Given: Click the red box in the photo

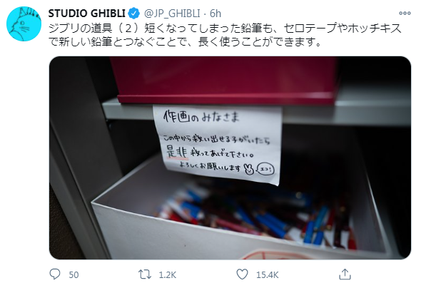Looking at the screenshot, I should pyautogui.click(x=224, y=80).
